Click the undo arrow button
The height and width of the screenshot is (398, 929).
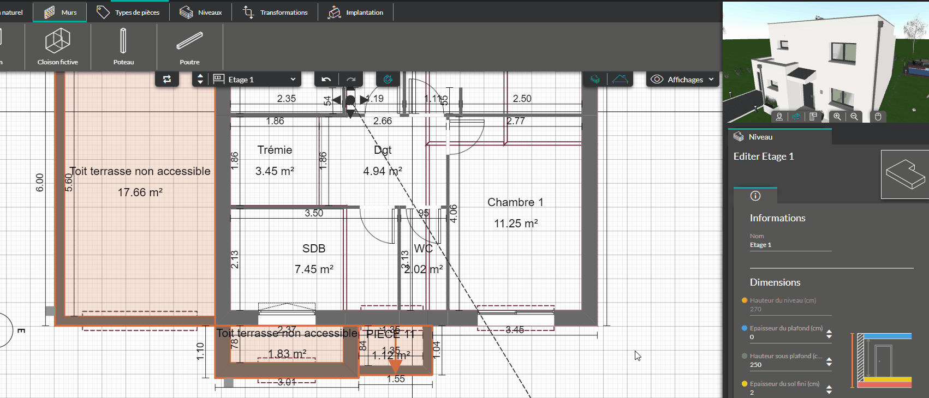click(x=326, y=80)
